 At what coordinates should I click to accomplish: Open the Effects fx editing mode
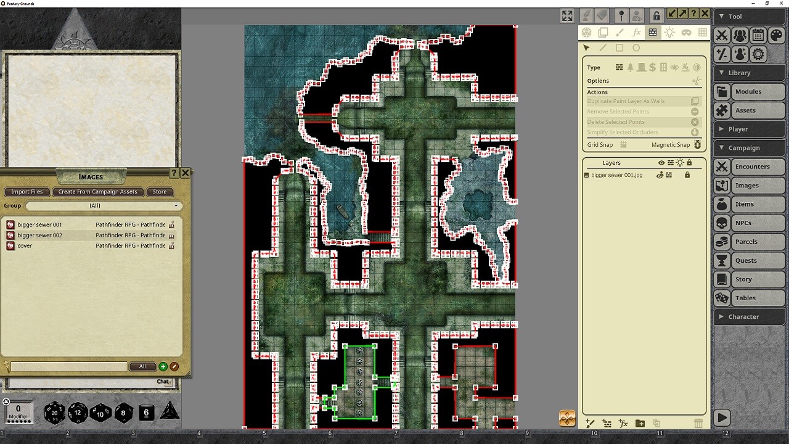[x=637, y=32]
